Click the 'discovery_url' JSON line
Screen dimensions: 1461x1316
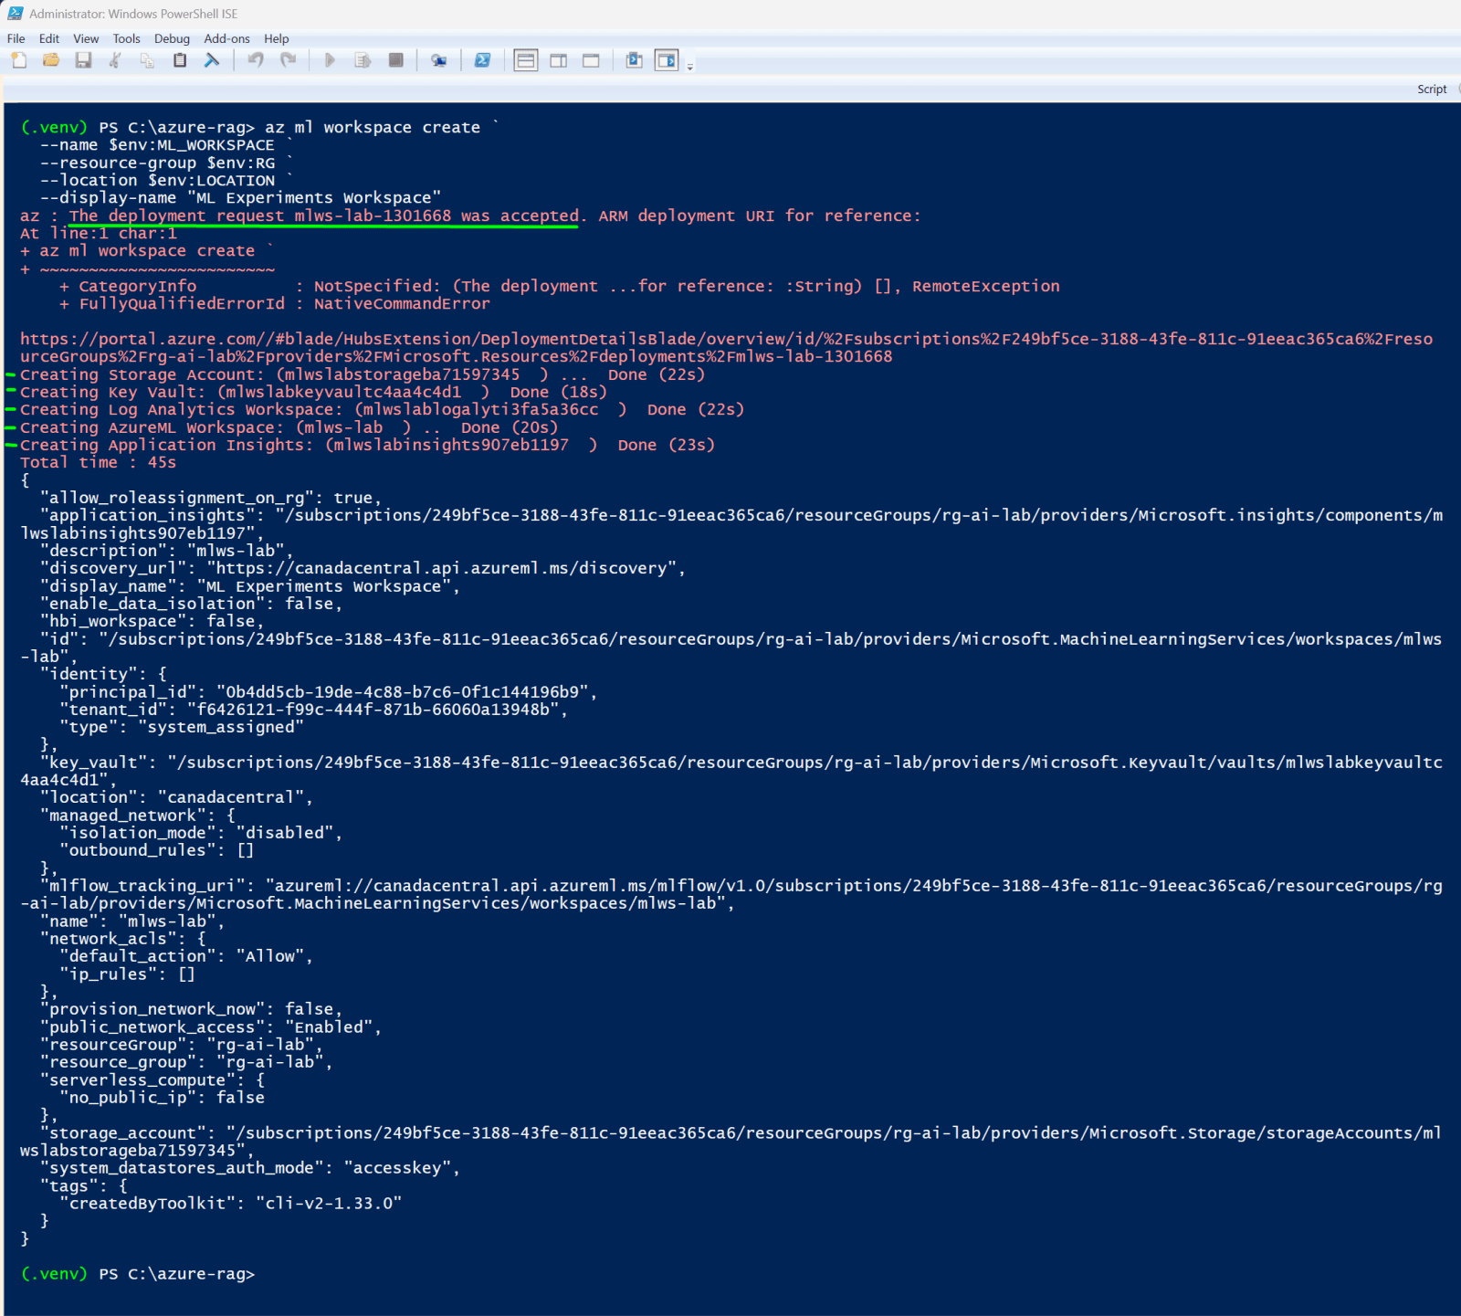pos(363,568)
